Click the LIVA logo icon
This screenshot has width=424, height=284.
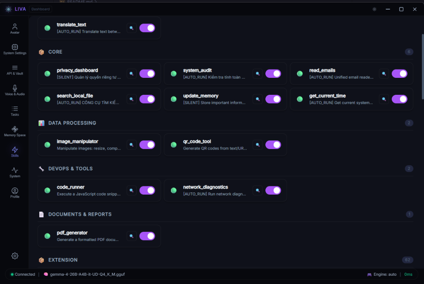[9, 9]
